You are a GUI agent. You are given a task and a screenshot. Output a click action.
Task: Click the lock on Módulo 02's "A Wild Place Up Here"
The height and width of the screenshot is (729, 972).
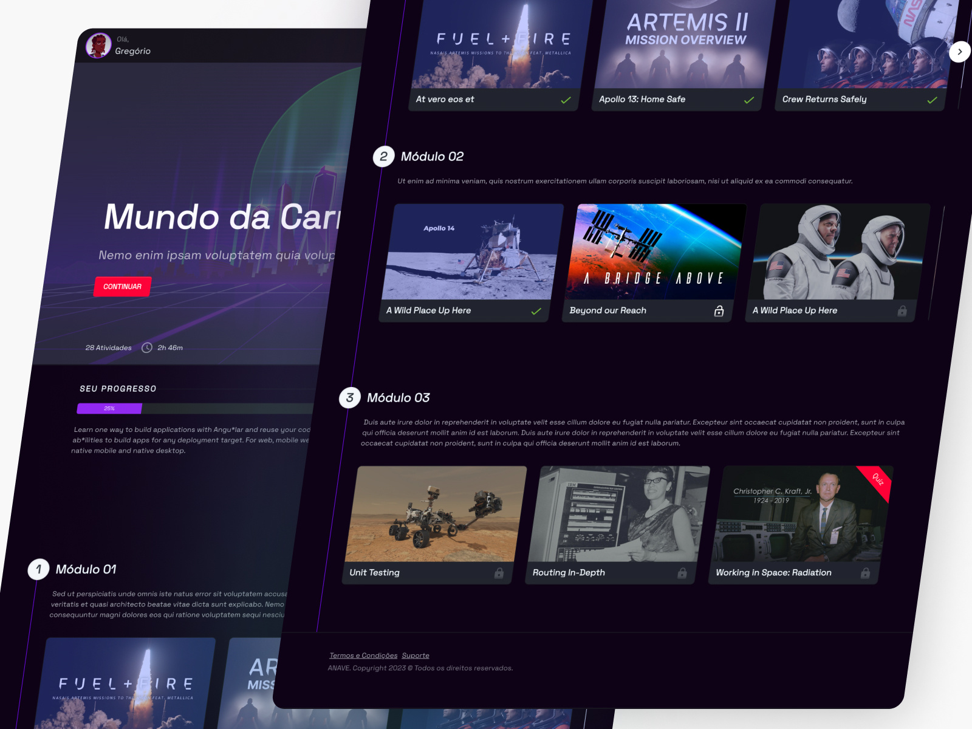click(903, 311)
